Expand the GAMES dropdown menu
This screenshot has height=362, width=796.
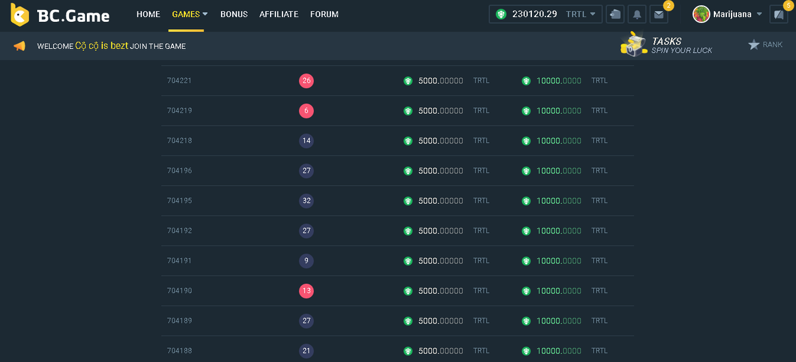click(190, 14)
